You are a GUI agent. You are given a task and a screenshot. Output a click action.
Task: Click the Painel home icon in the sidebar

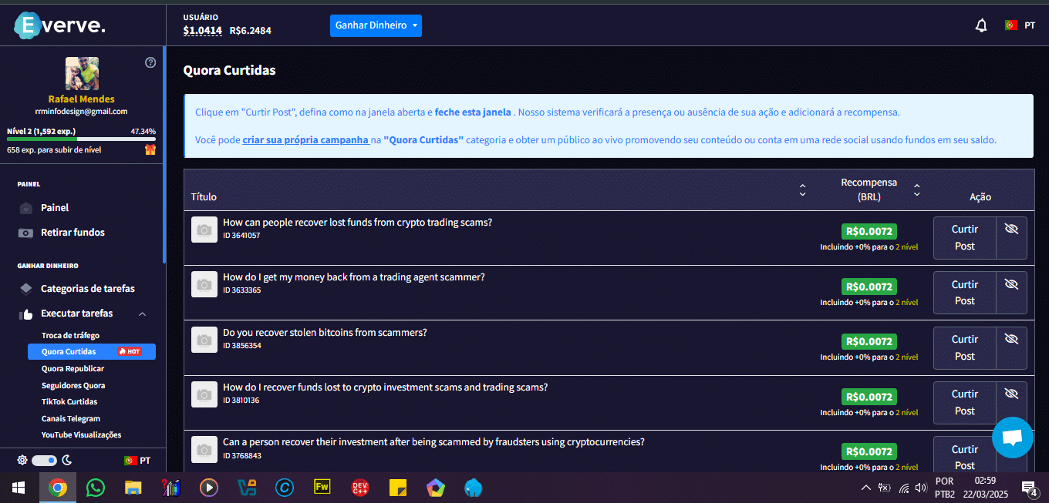[26, 208]
